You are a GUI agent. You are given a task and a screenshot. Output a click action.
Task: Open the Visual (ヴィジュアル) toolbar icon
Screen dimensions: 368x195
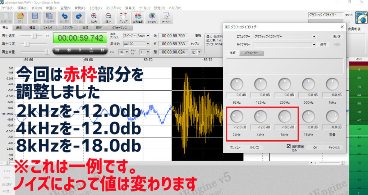[152, 18]
